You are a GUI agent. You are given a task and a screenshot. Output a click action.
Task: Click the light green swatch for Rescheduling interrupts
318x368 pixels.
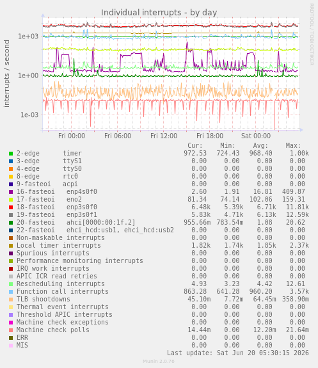(11, 284)
